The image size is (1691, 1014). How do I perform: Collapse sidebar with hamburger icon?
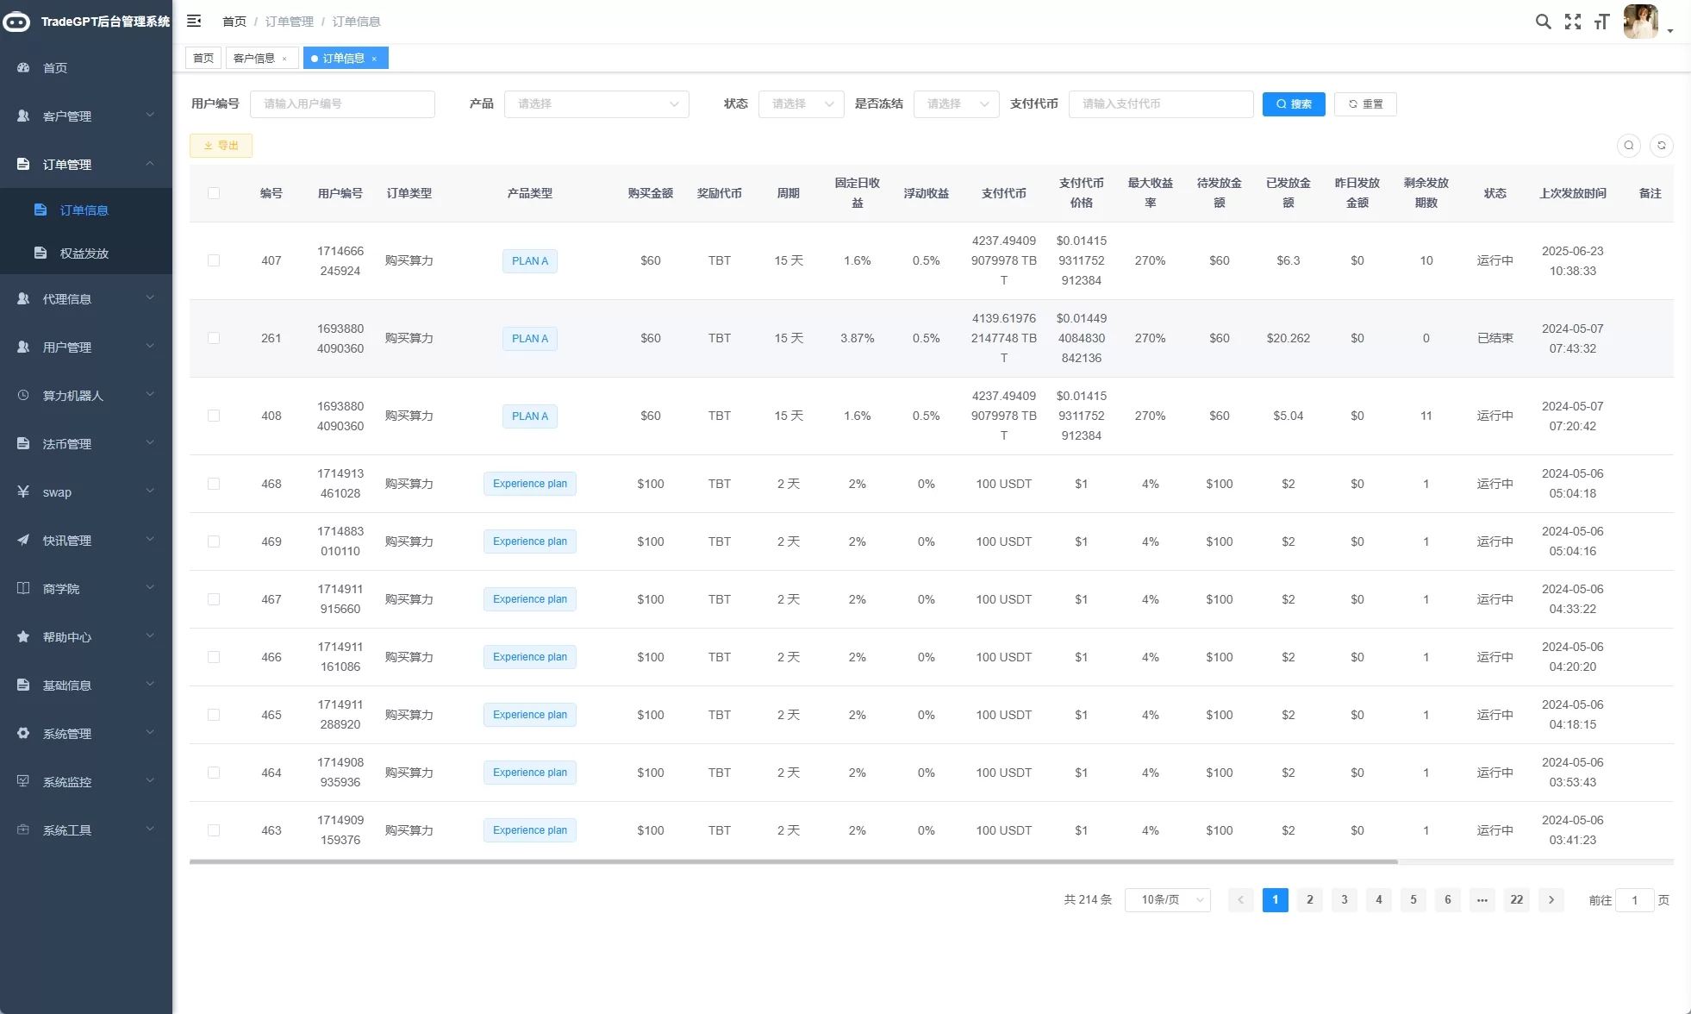[194, 21]
